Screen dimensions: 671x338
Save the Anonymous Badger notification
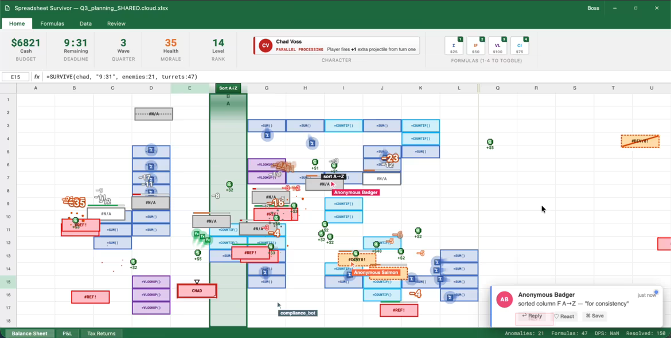595,316
